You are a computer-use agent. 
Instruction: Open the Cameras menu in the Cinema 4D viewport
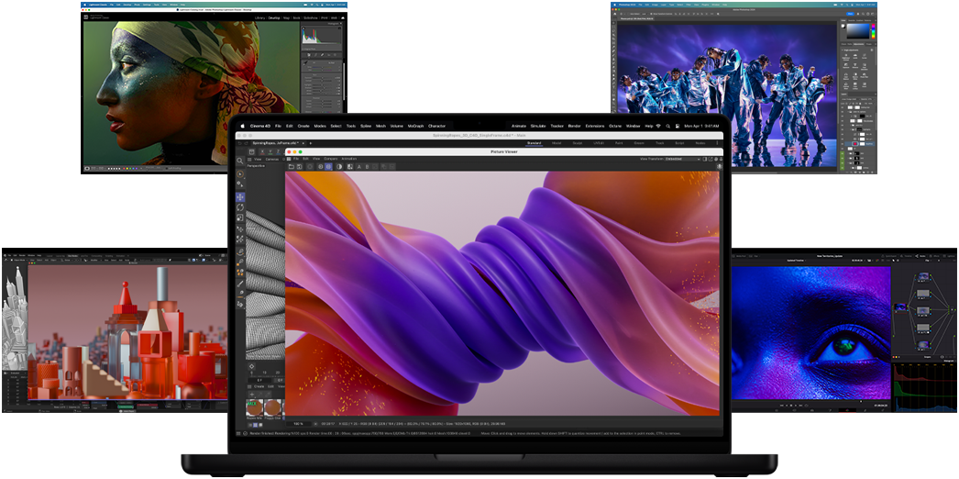272,159
